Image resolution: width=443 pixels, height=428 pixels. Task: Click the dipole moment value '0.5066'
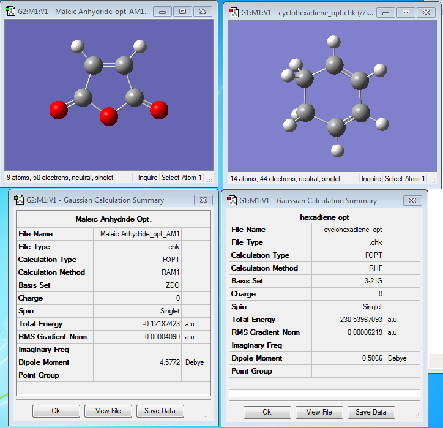tap(372, 358)
